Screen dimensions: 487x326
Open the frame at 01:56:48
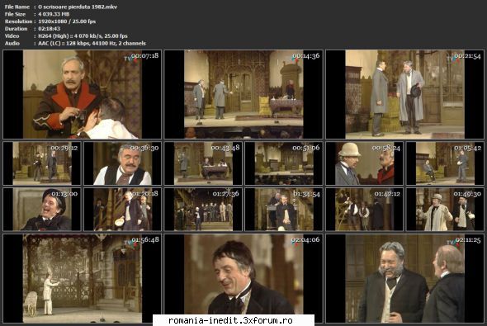pyautogui.click(x=82, y=278)
